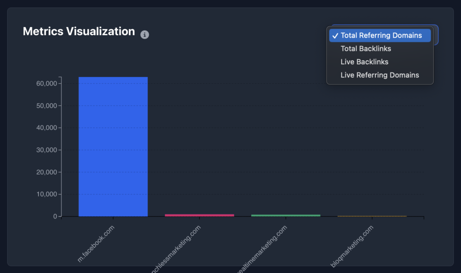The height and width of the screenshot is (273, 461).
Task: Click the 10,000 y-axis tick label
Action: pos(45,194)
